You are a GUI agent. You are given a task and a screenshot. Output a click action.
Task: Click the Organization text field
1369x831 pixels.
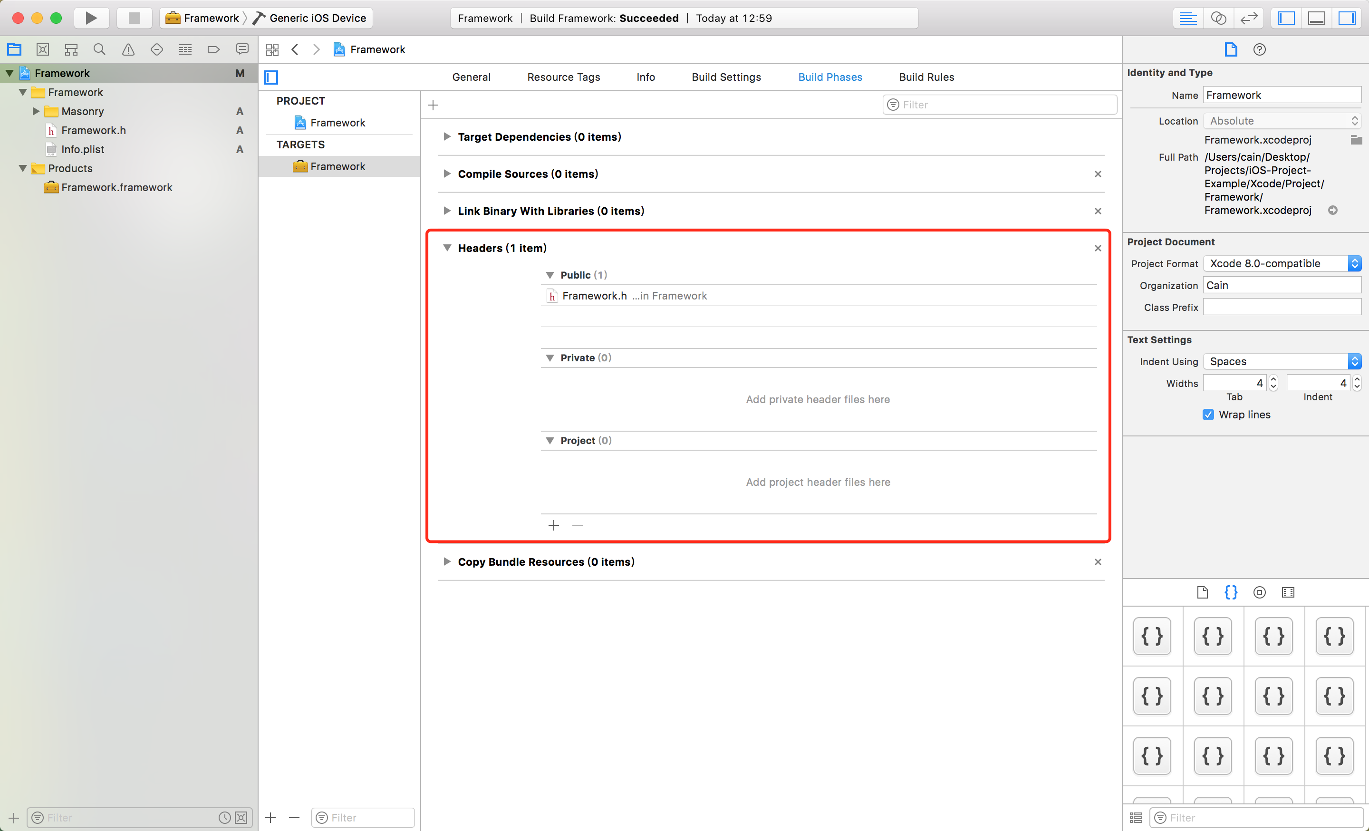(1281, 286)
